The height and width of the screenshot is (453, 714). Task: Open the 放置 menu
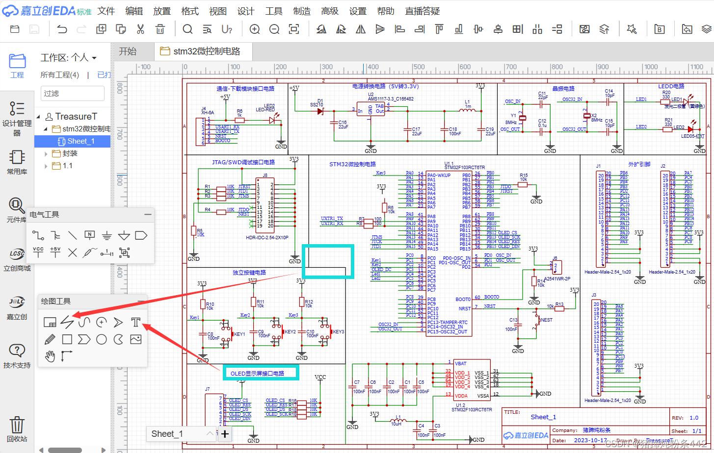tap(161, 11)
